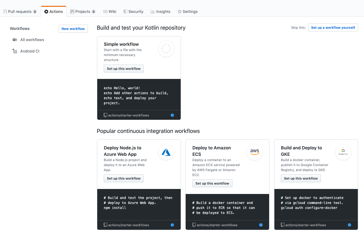Click the Projects board icon
364x233 pixels.
[72, 11]
